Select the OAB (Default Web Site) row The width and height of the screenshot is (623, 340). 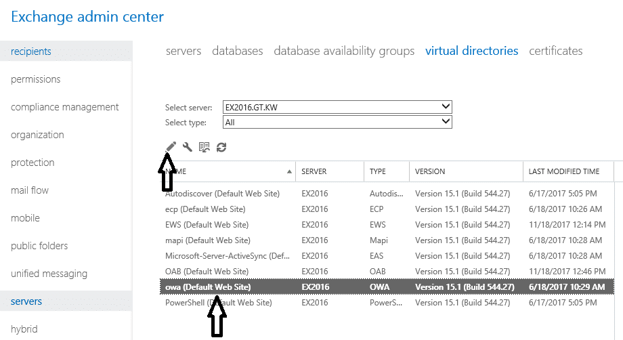point(387,272)
